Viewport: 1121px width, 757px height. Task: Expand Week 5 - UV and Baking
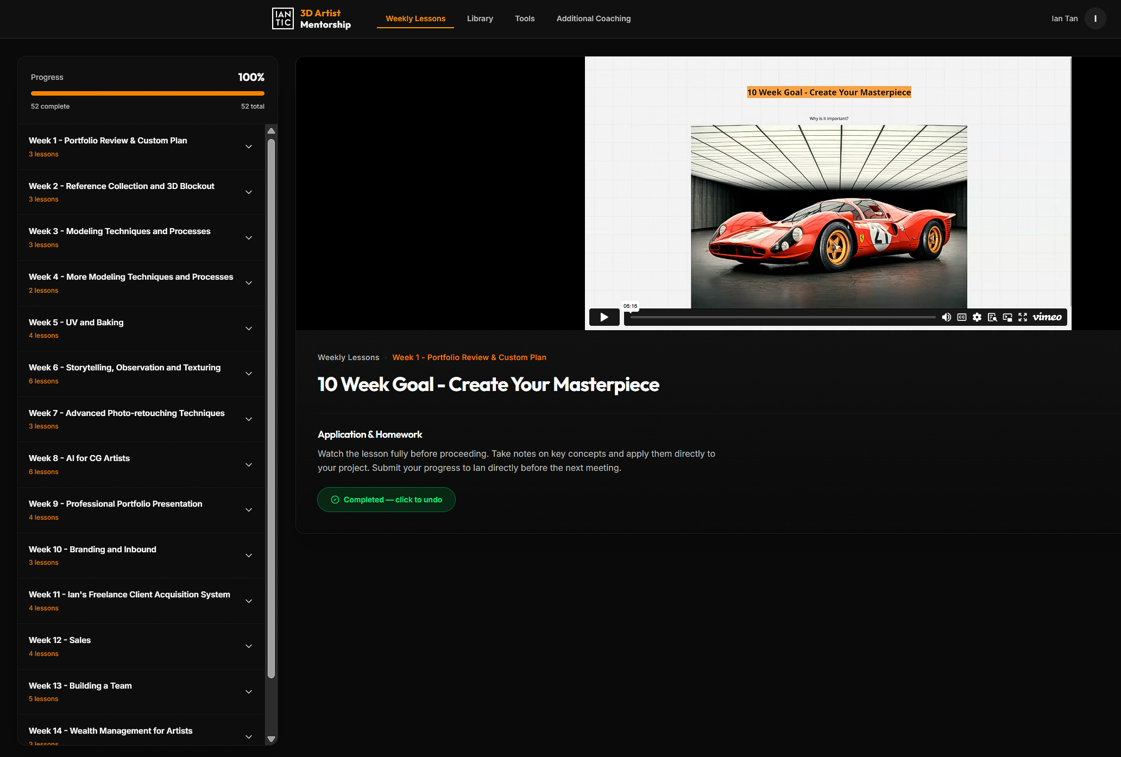141,329
